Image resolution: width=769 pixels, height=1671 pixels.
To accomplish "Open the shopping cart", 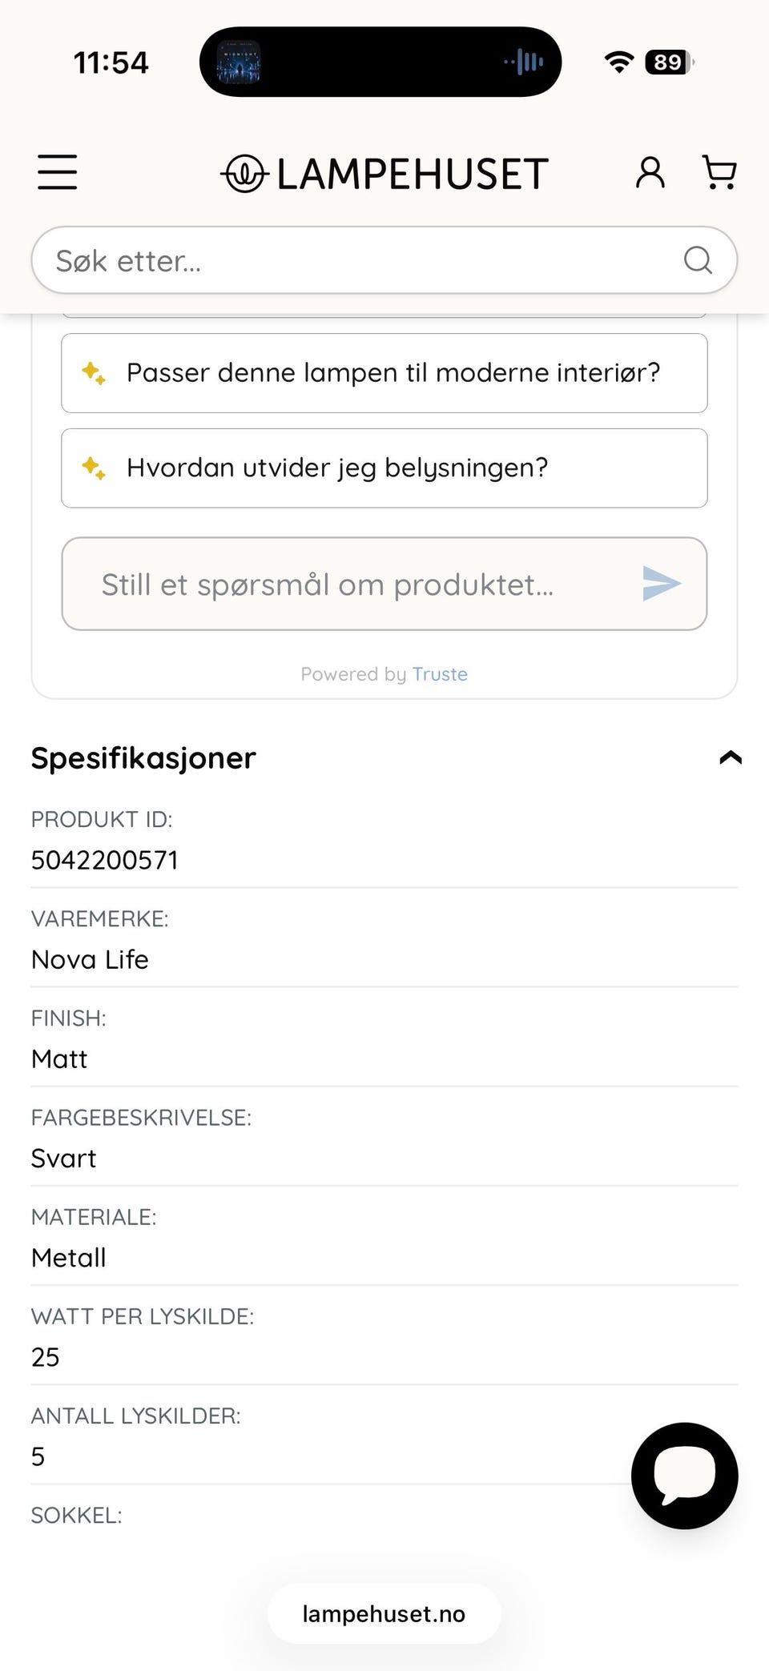I will pos(719,172).
